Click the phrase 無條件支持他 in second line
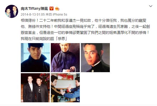The image size is (157, 106). (x=39, y=27)
